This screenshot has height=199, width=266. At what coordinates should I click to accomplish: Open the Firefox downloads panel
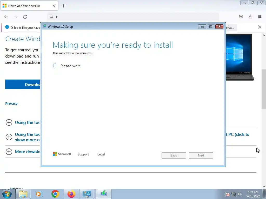coord(250,17)
